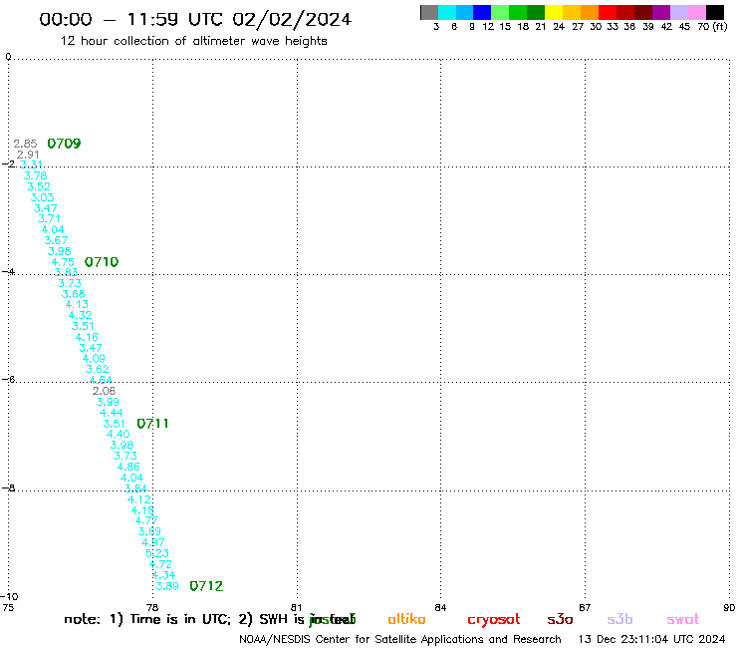The width and height of the screenshot is (737, 648).
Task: Click the dark blue 12 ft legend swatch
Action: tap(482, 12)
